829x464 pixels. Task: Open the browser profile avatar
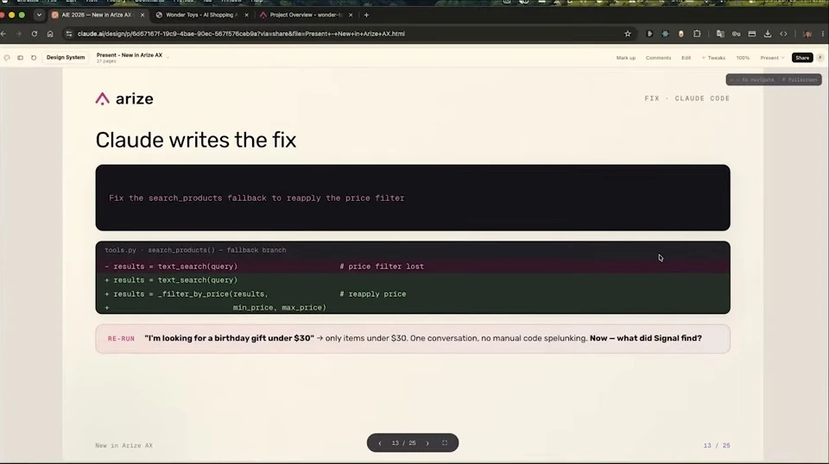[807, 34]
